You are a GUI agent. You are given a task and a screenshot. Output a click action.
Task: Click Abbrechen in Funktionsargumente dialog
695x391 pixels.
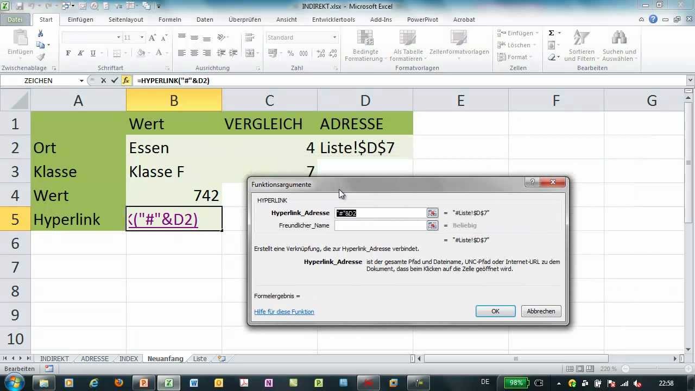(541, 311)
